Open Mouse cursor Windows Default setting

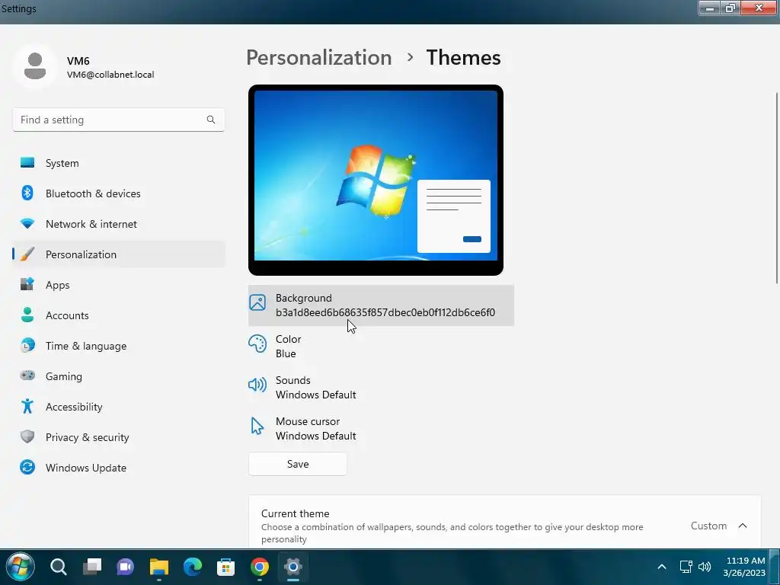click(x=381, y=428)
